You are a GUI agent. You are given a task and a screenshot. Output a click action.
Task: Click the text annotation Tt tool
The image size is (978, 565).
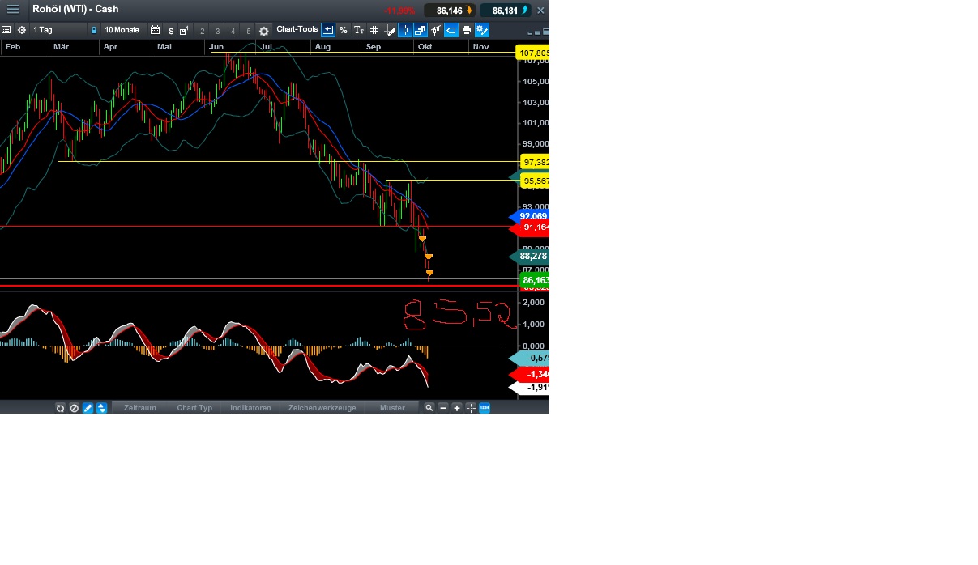[x=358, y=30]
